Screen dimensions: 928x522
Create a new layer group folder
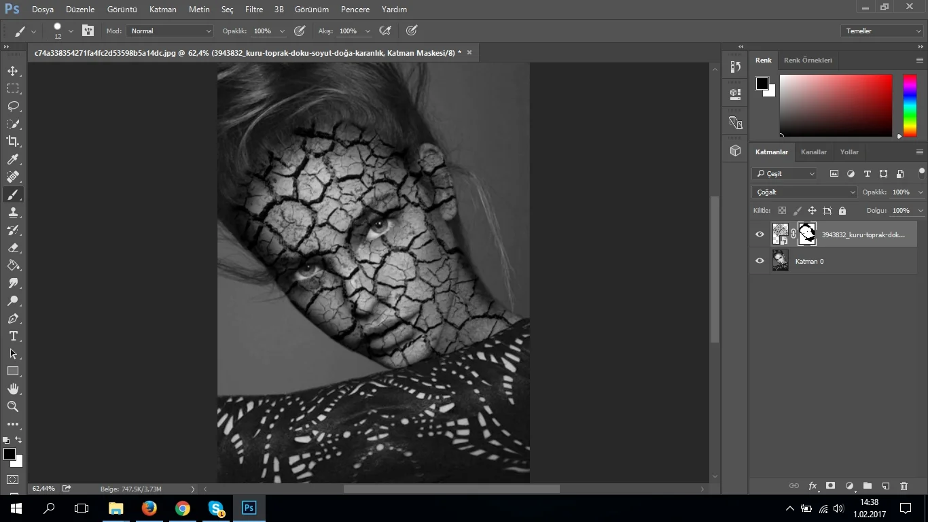pos(868,486)
